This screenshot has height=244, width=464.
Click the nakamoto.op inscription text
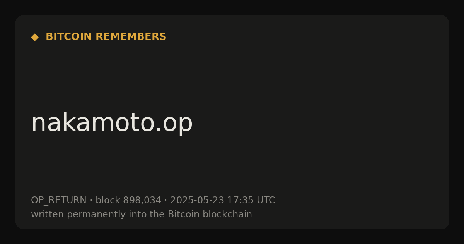click(112, 123)
